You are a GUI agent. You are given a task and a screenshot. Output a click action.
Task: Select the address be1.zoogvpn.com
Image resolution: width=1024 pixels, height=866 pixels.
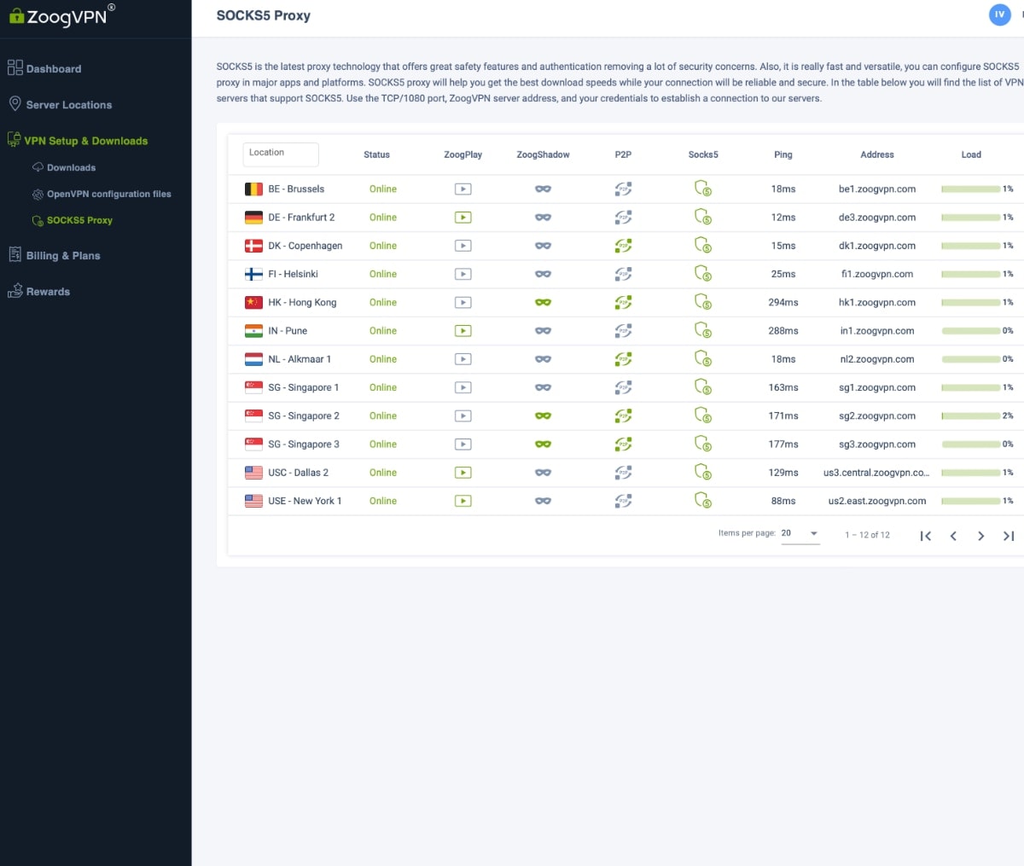(877, 189)
